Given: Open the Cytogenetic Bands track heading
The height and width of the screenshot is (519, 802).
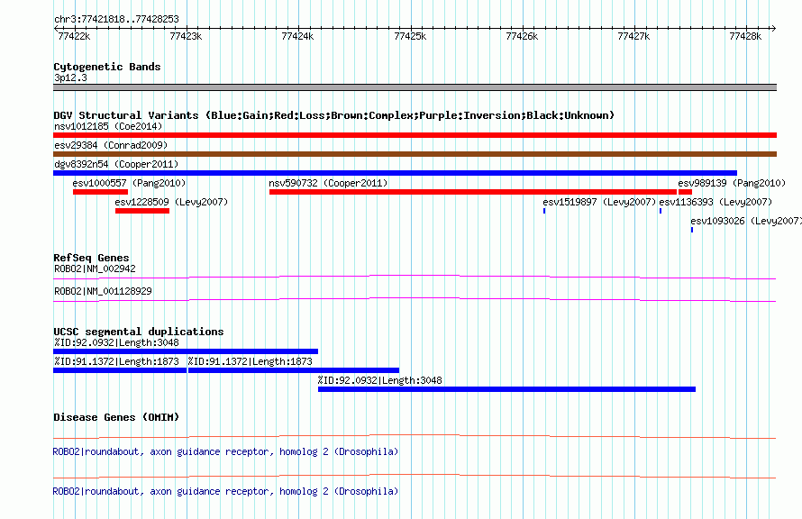Looking at the screenshot, I should pyautogui.click(x=107, y=67).
